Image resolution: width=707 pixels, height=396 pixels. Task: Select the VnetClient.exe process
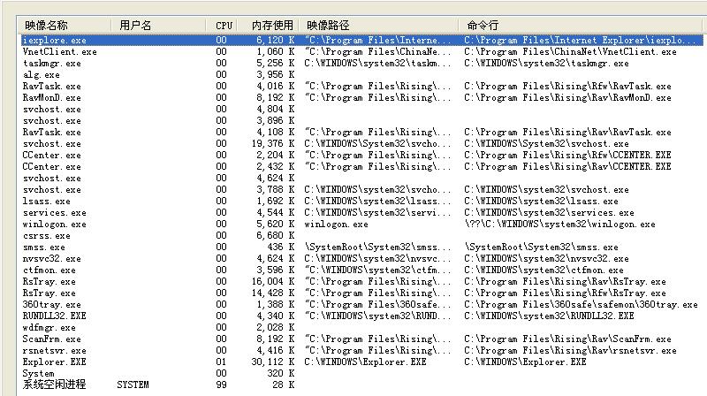(59, 52)
